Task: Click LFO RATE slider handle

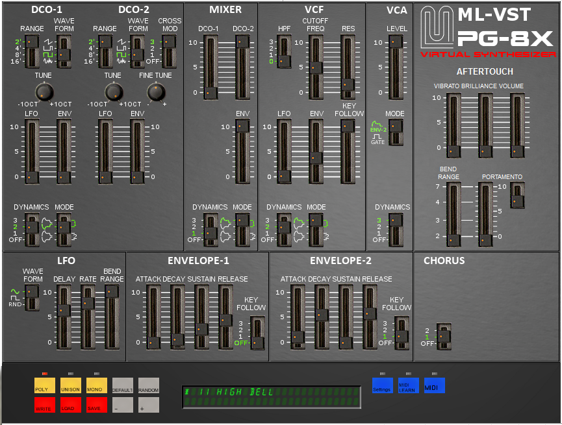Action: pyautogui.click(x=88, y=303)
